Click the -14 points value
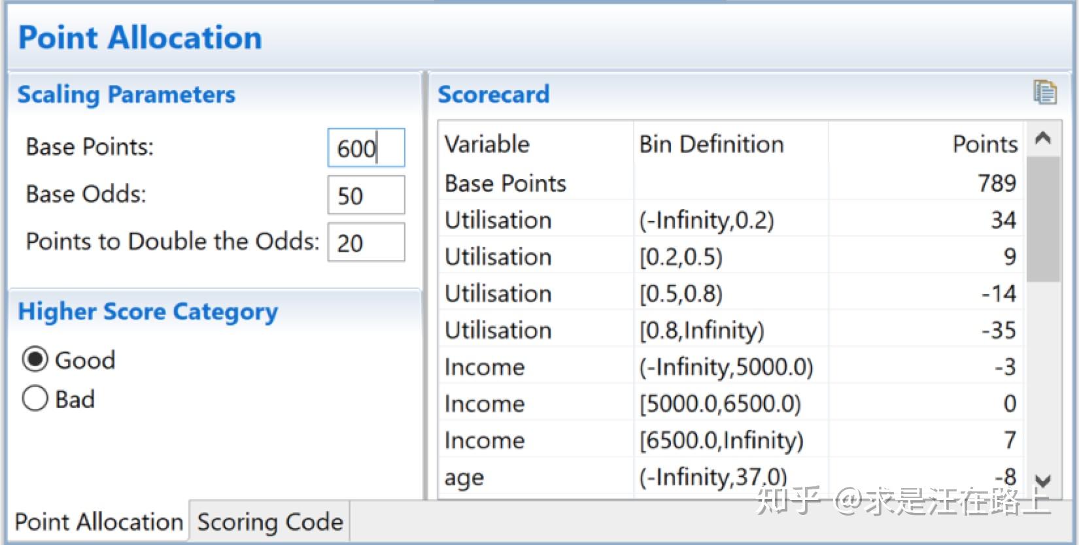Image resolution: width=1079 pixels, height=545 pixels. [999, 293]
